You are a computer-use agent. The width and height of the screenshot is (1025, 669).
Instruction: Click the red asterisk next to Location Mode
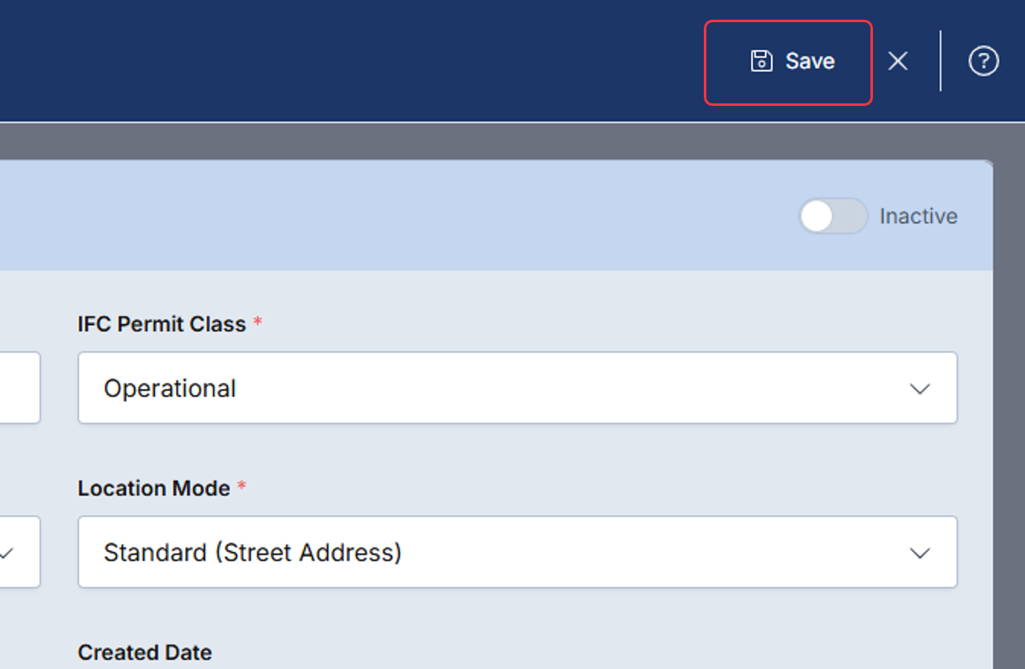(242, 487)
